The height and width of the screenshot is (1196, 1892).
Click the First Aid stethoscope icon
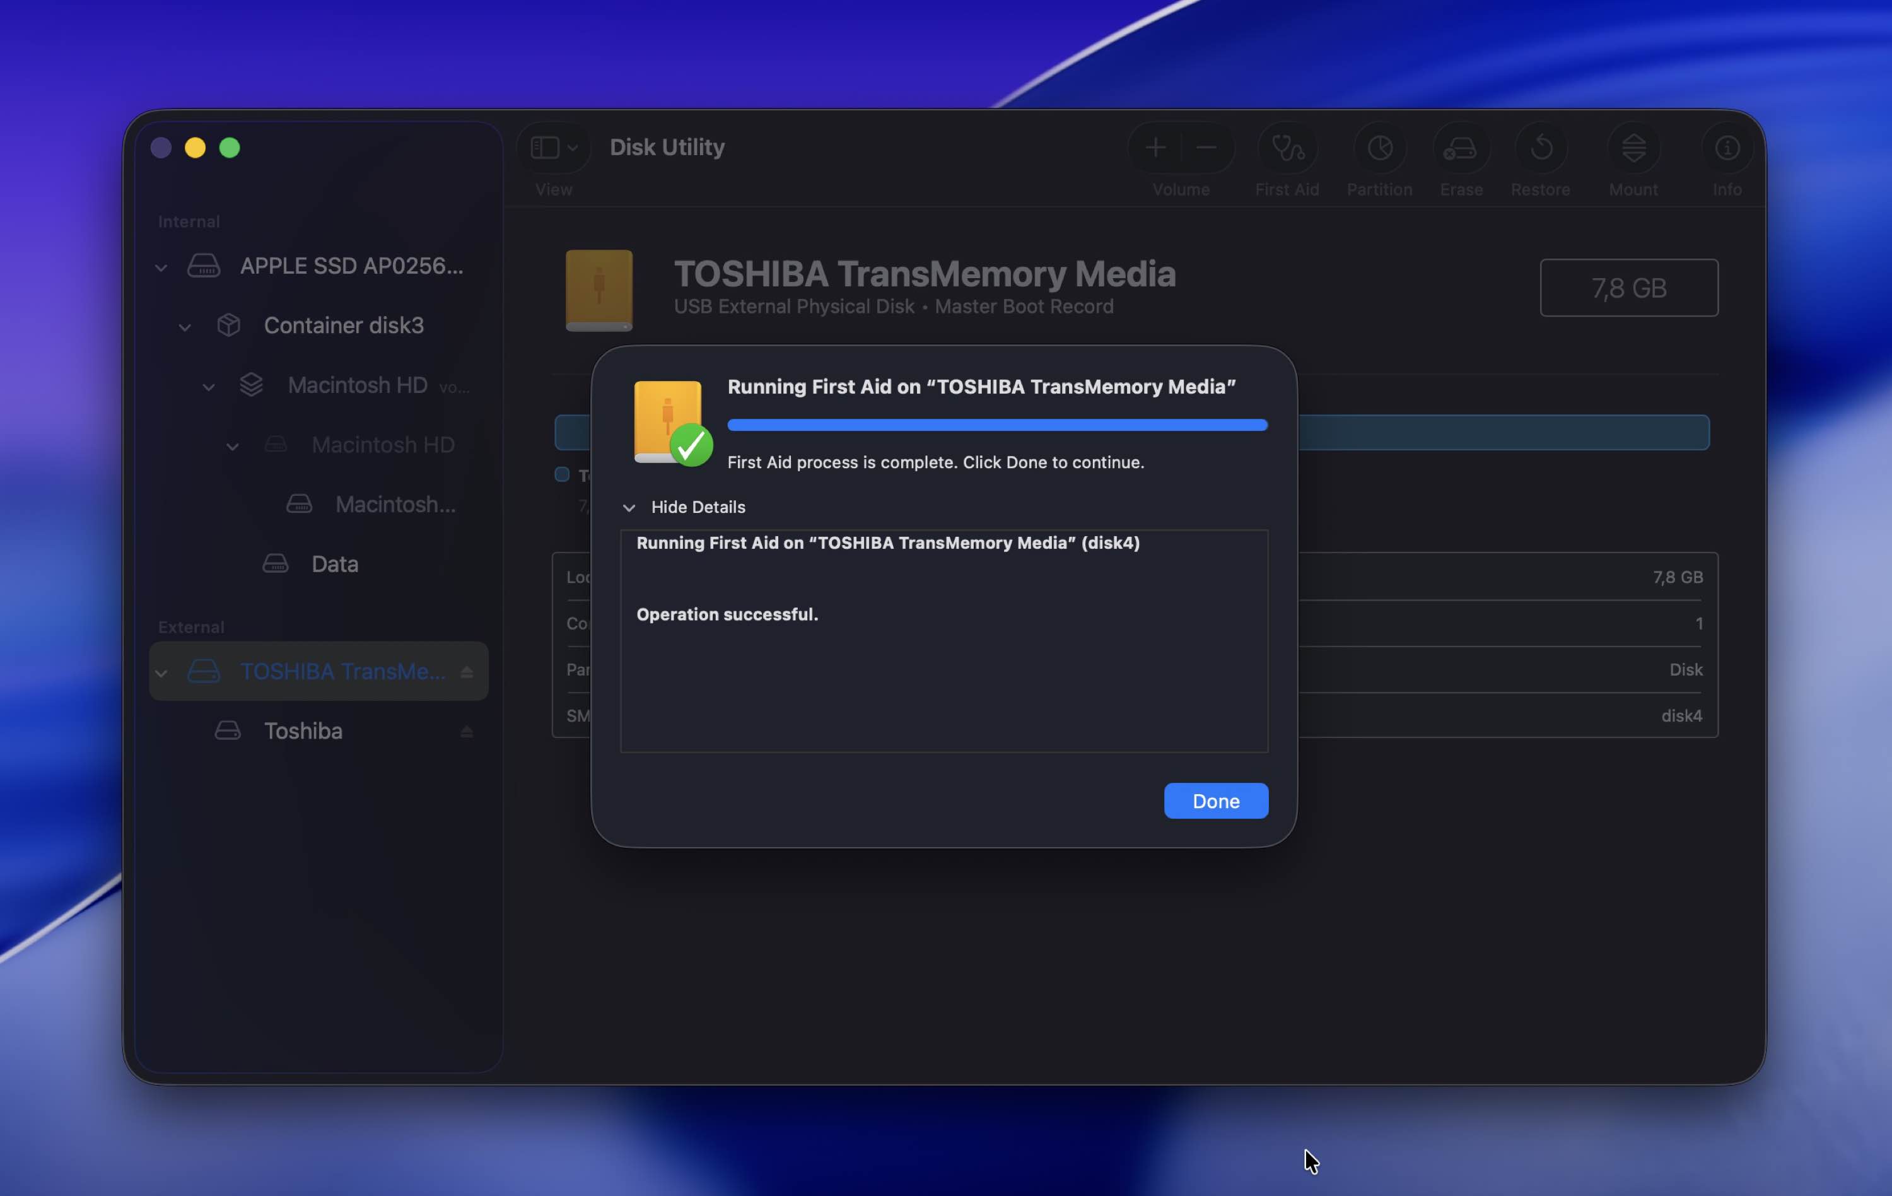pyautogui.click(x=1287, y=148)
